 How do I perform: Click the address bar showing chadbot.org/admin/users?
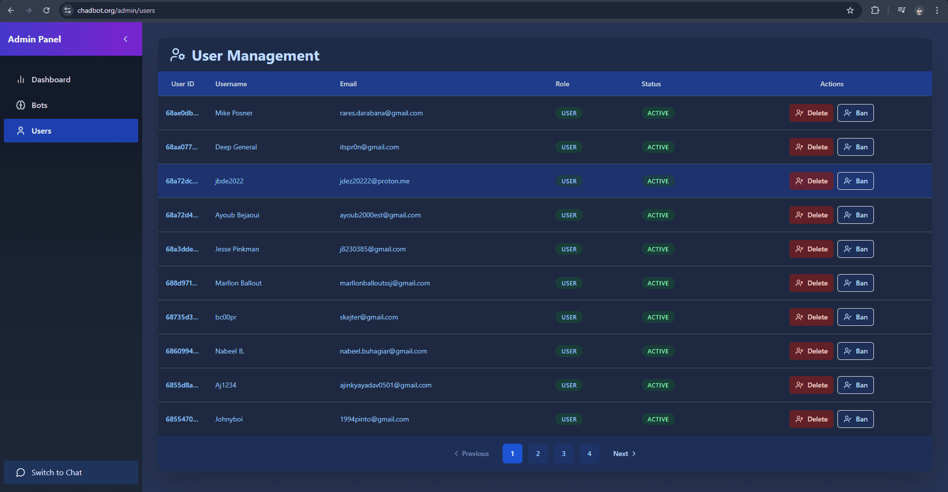coord(117,10)
